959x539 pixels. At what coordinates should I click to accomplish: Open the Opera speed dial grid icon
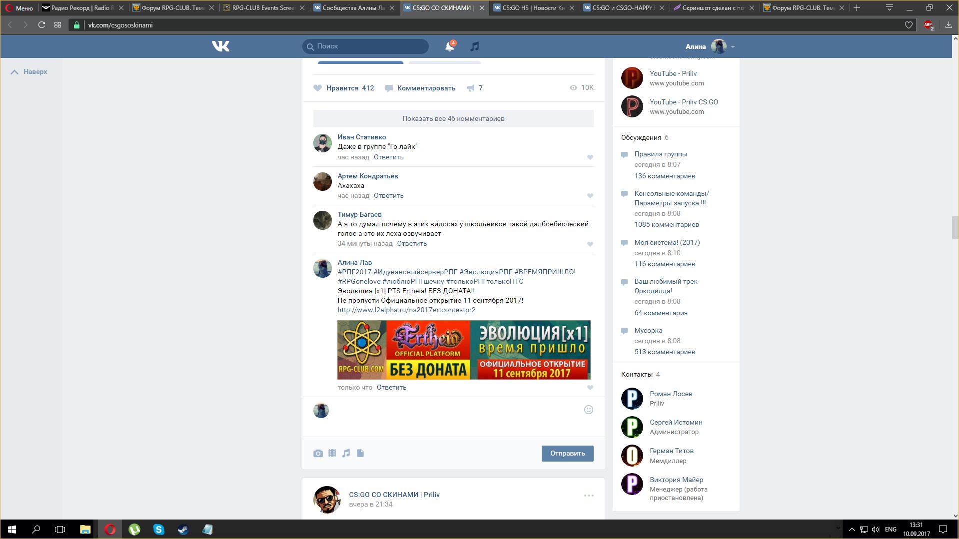coord(58,25)
